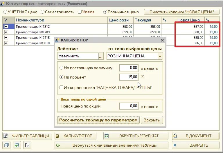Click the constant amount 0,00 input field

(129, 68)
